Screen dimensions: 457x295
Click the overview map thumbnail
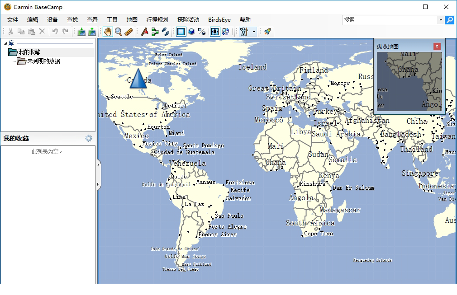(x=409, y=81)
